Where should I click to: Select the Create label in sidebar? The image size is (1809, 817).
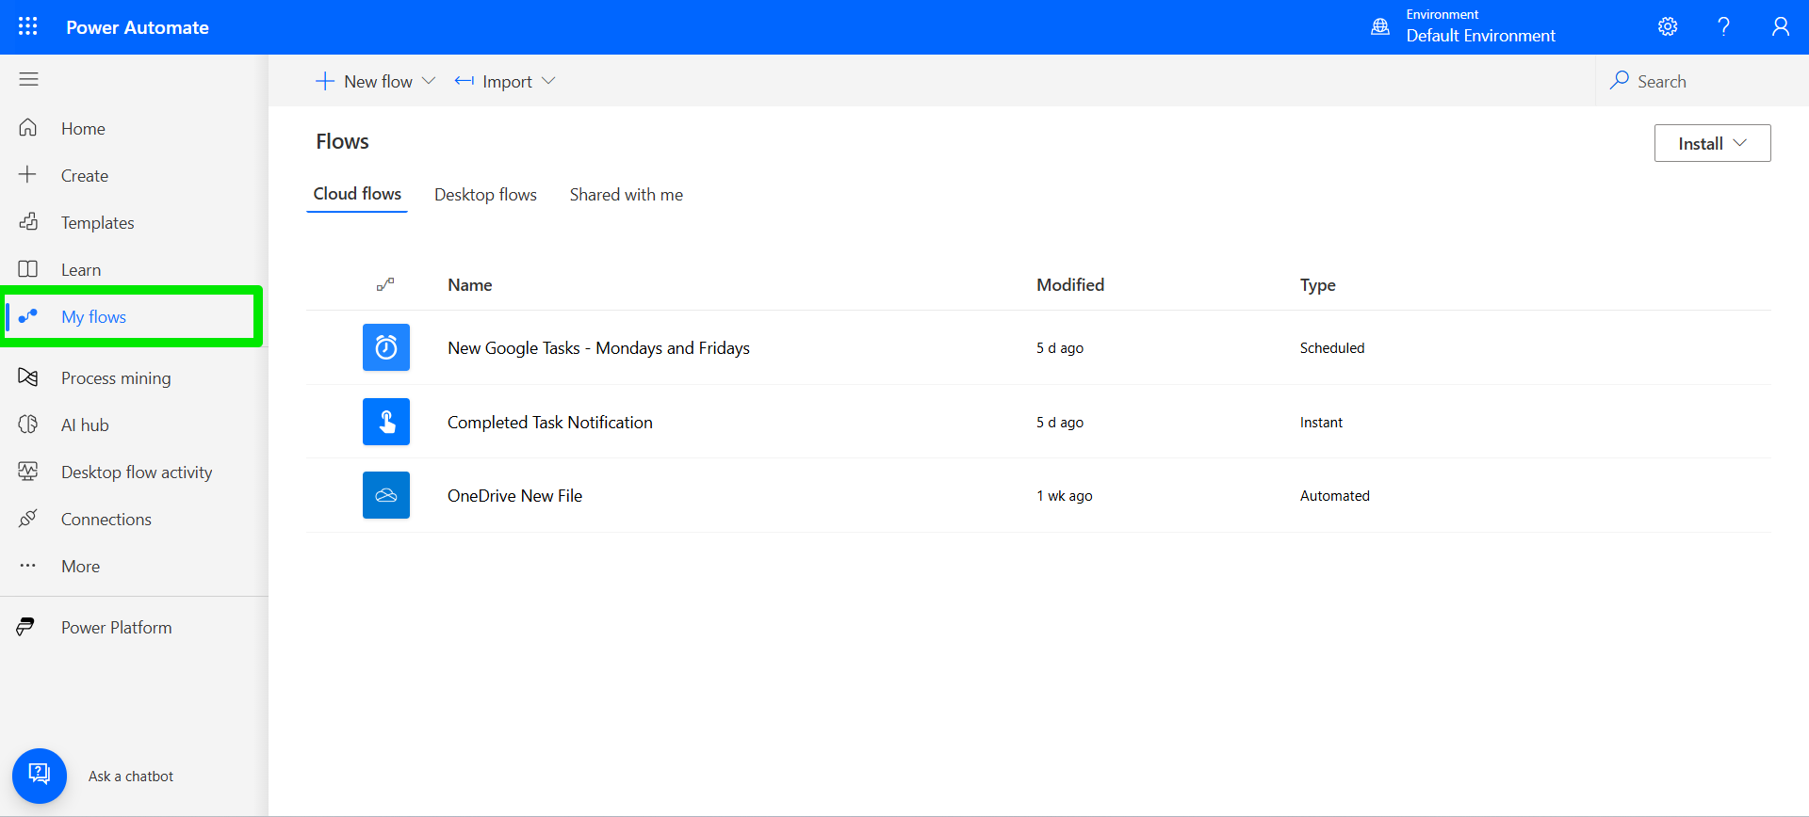[85, 176]
